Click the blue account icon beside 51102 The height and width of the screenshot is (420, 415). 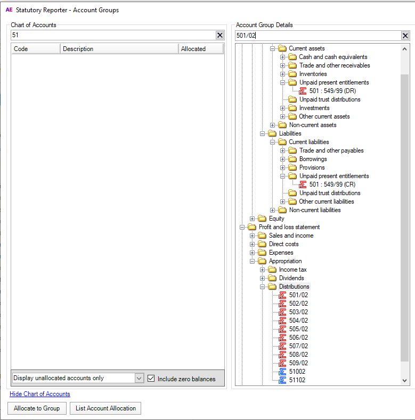point(282,380)
